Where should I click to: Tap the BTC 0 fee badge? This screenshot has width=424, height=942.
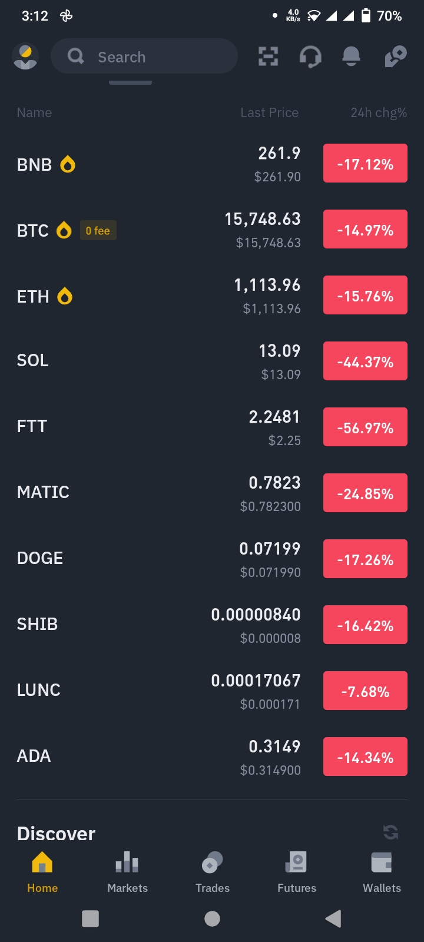[98, 230]
